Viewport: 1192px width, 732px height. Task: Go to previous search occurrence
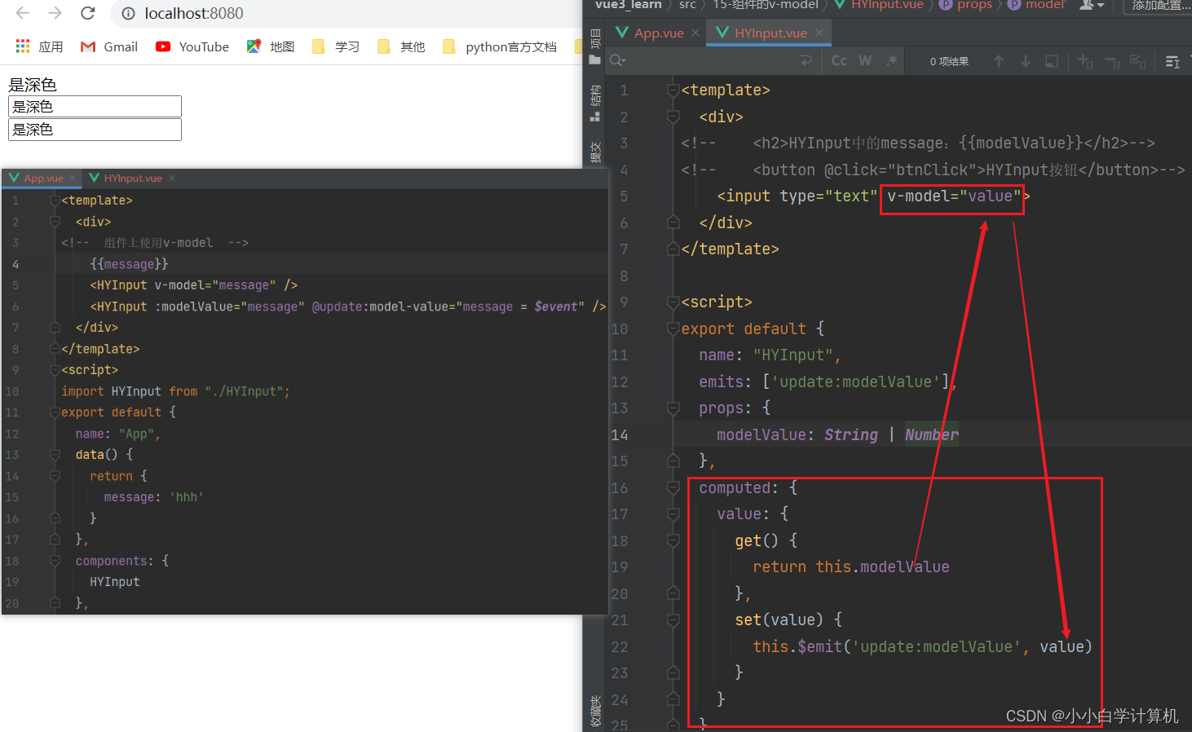999,61
